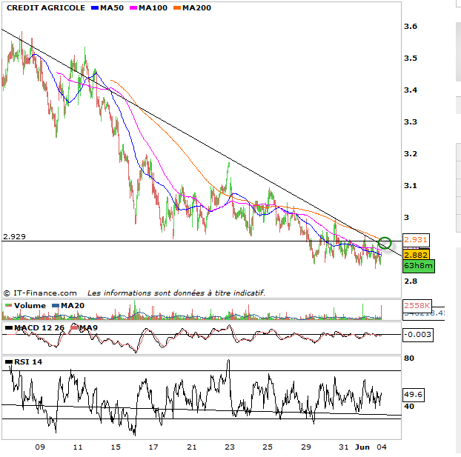This screenshot has height=457, width=461.
Task: Click the orange 2.882 current price label
Action: tap(414, 255)
